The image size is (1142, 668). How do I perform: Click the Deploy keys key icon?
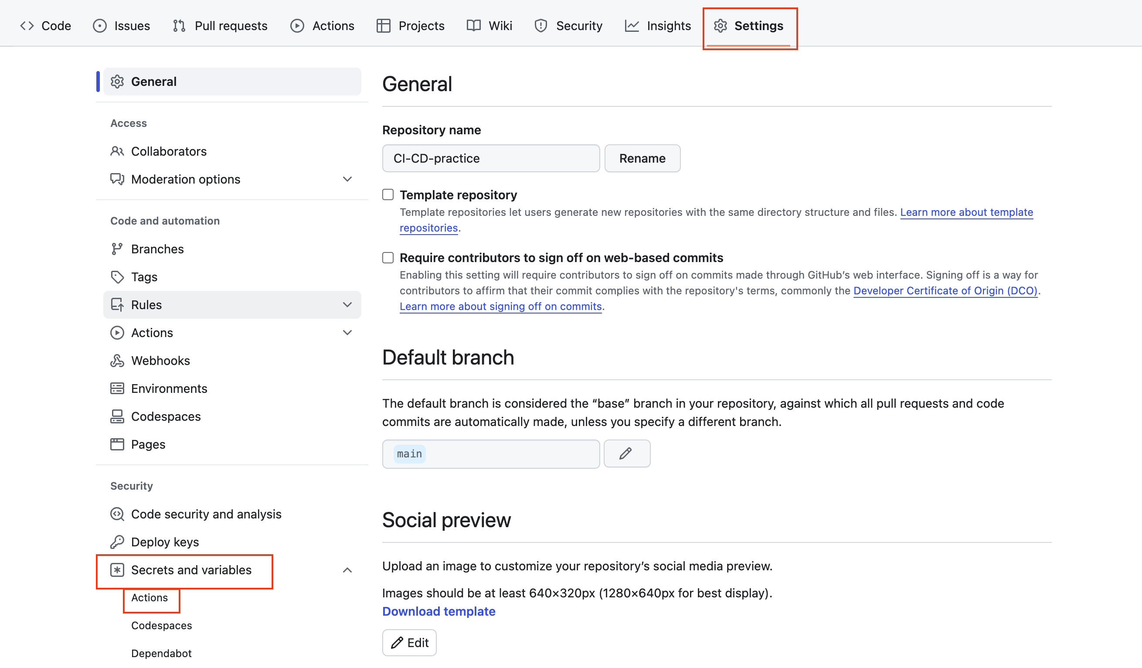click(117, 542)
